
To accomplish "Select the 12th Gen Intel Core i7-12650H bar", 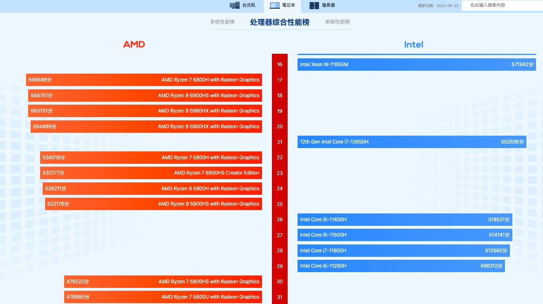I will 412,142.
